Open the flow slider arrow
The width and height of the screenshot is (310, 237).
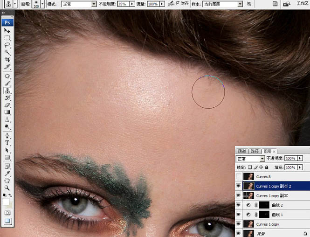click(x=162, y=4)
